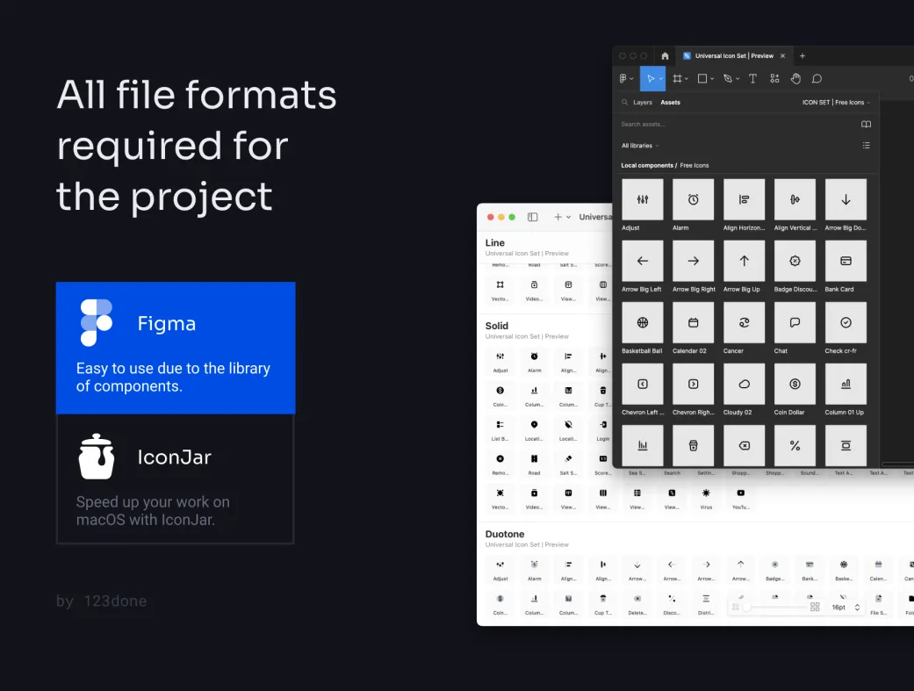The width and height of the screenshot is (914, 691).
Task: Expand the All libraries dropdown
Action: click(x=640, y=146)
